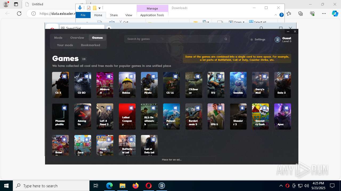Open the Rust Pirate game card
This screenshot has height=191, width=341.
click(x=149, y=85)
